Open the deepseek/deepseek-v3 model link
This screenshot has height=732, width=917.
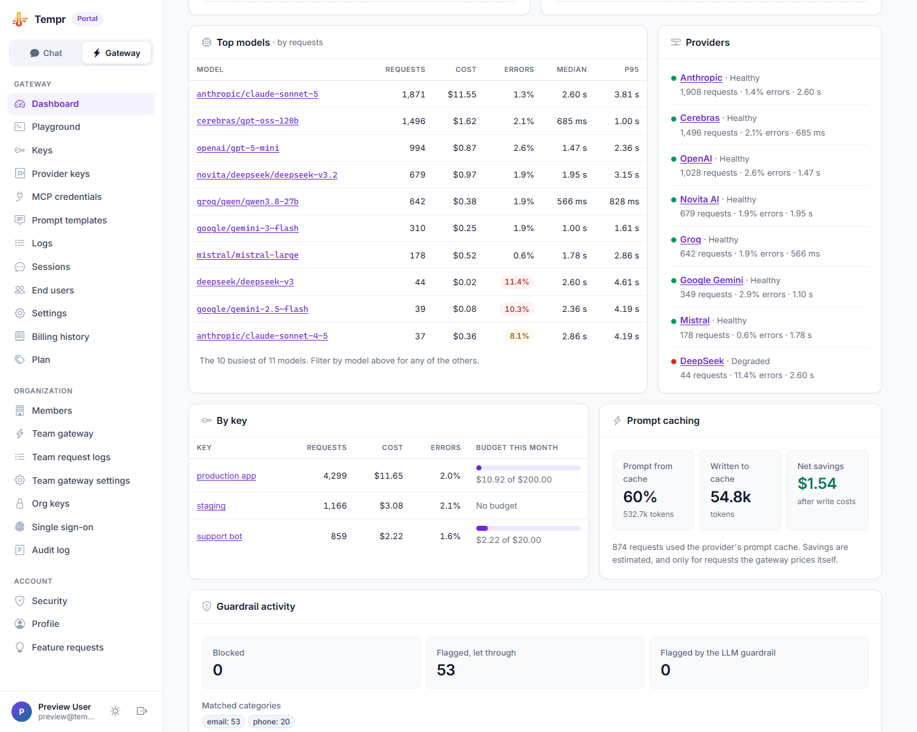click(245, 282)
